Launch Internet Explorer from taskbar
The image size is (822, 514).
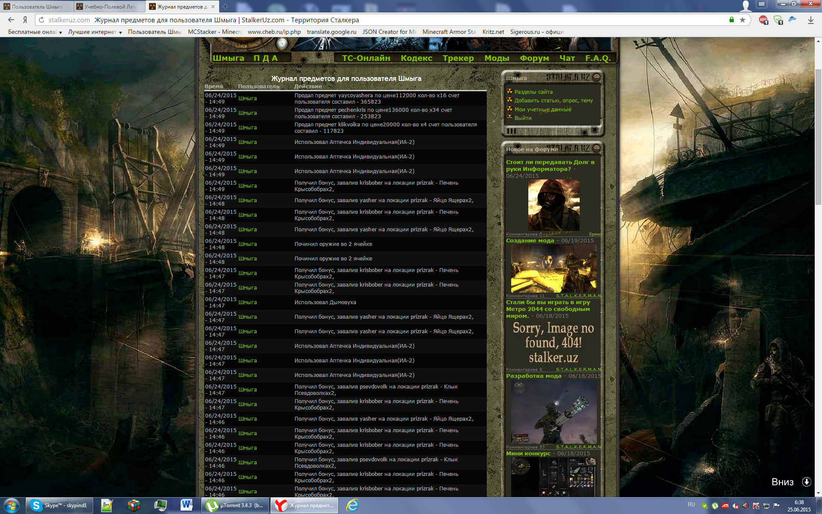352,505
